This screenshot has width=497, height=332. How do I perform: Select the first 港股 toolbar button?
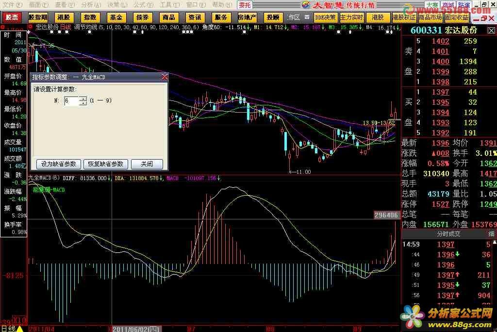coord(64,17)
